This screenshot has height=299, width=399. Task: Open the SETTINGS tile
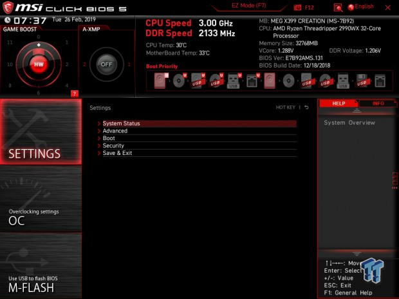coord(41,131)
